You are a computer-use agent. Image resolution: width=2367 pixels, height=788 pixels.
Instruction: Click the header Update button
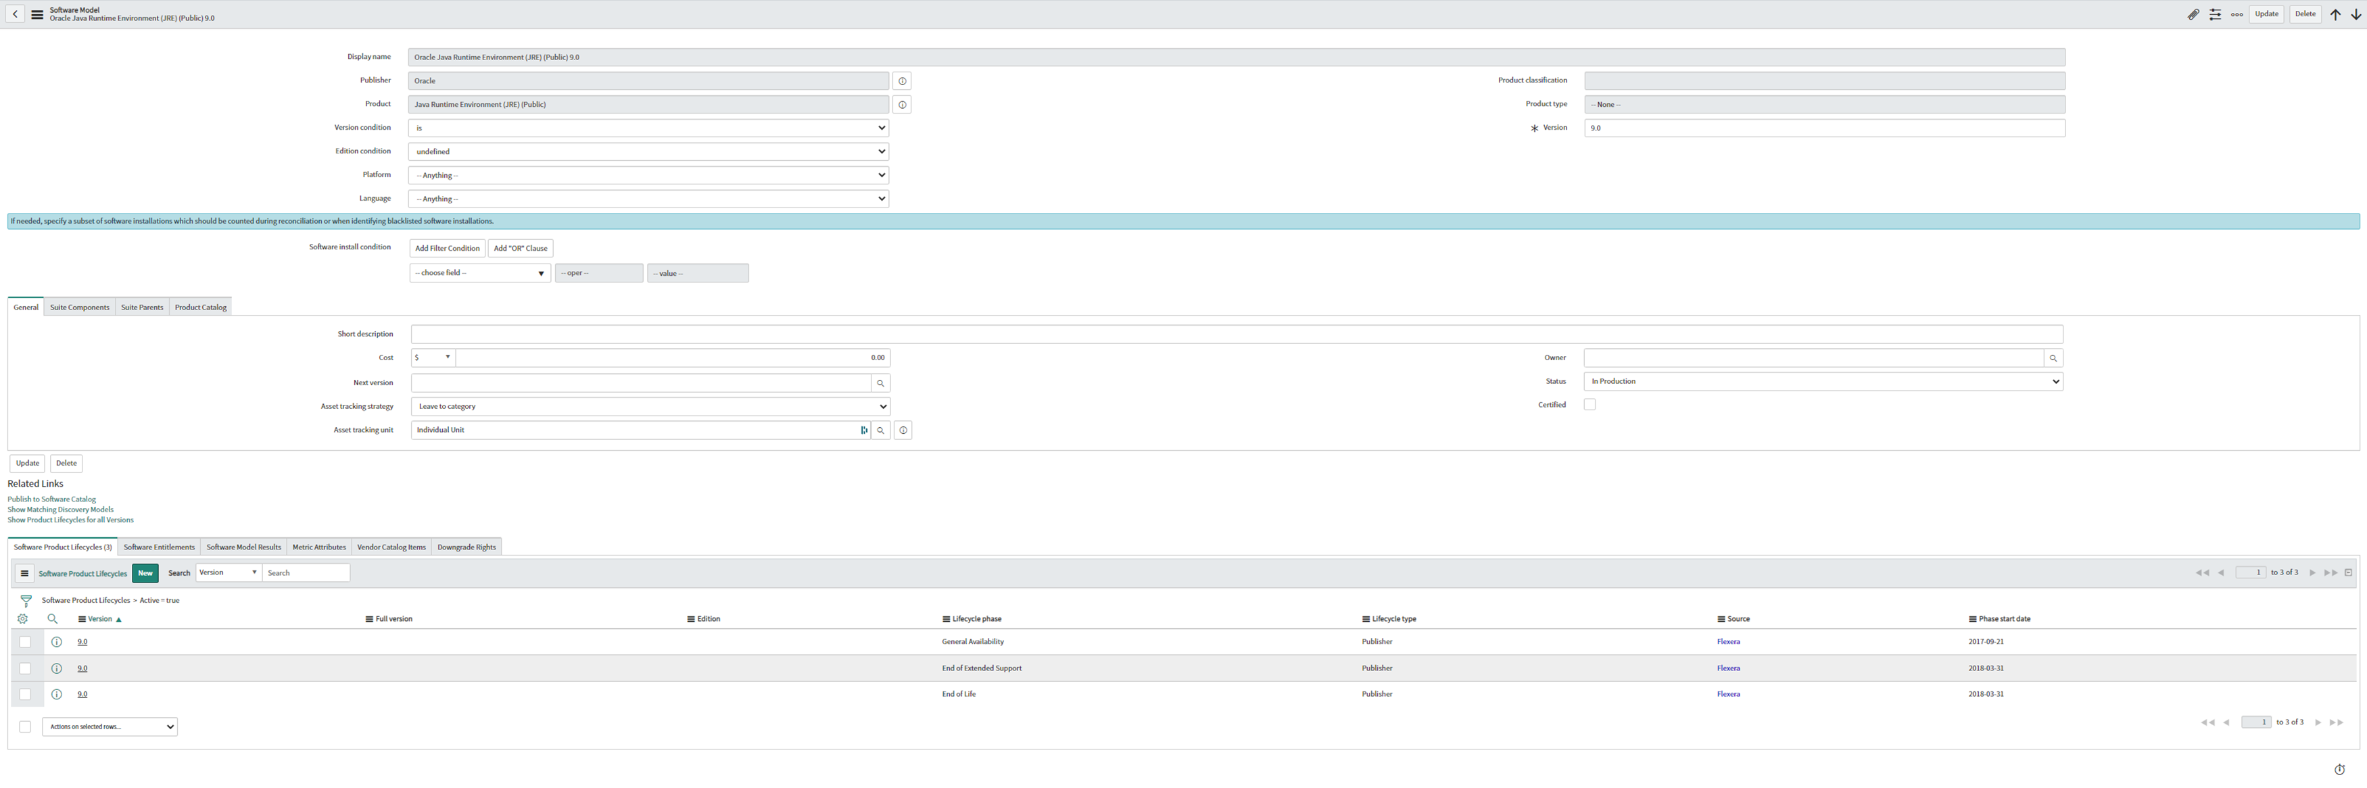click(x=2267, y=14)
